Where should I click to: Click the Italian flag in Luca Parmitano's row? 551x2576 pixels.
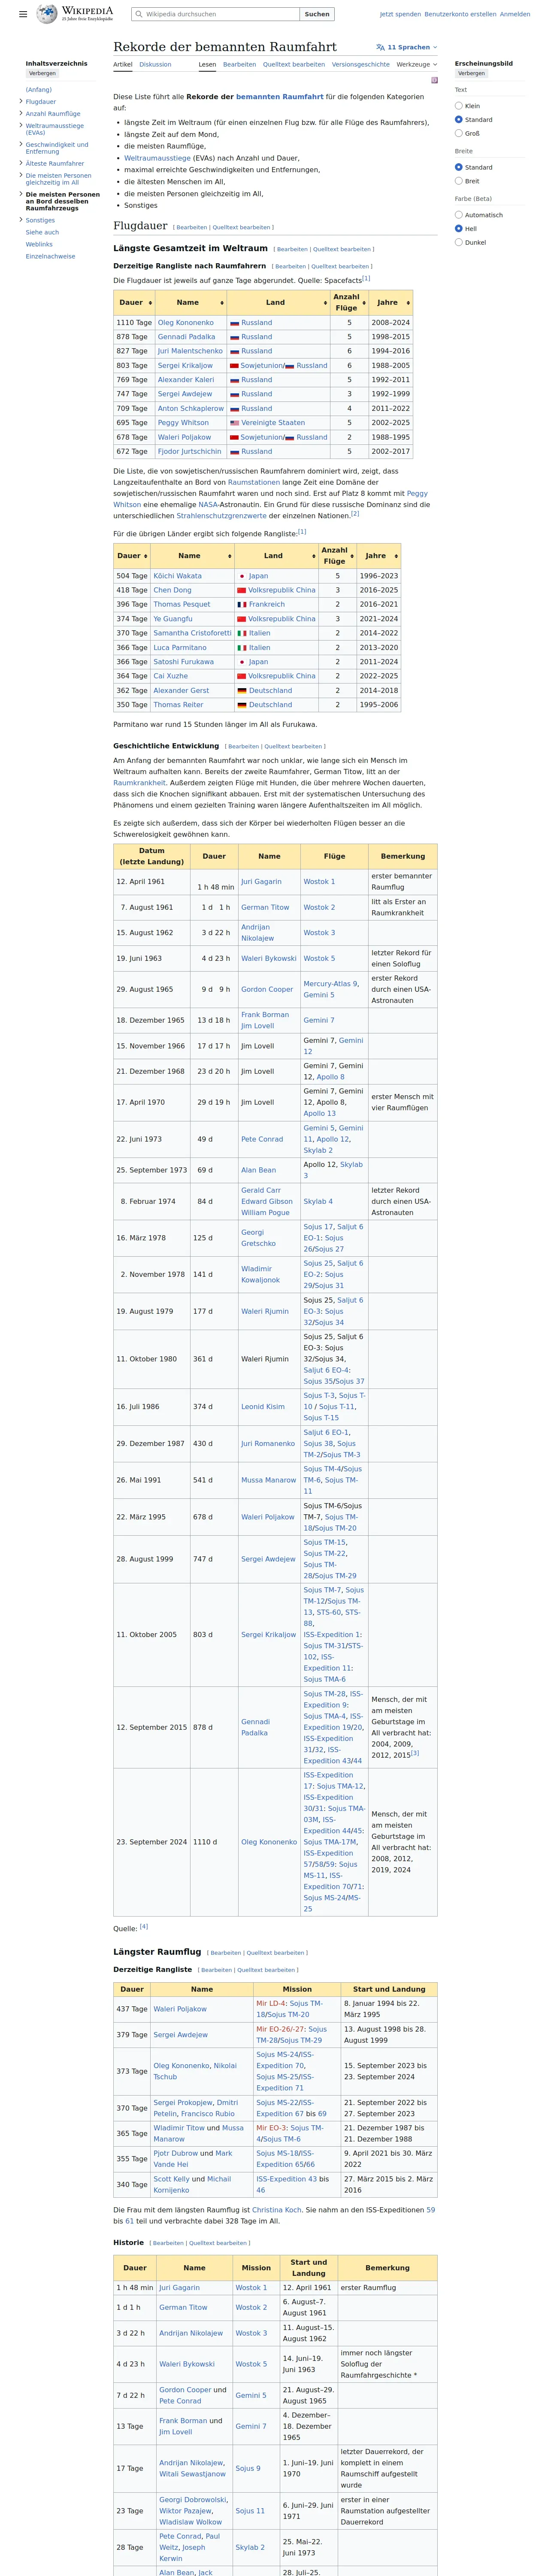click(241, 648)
